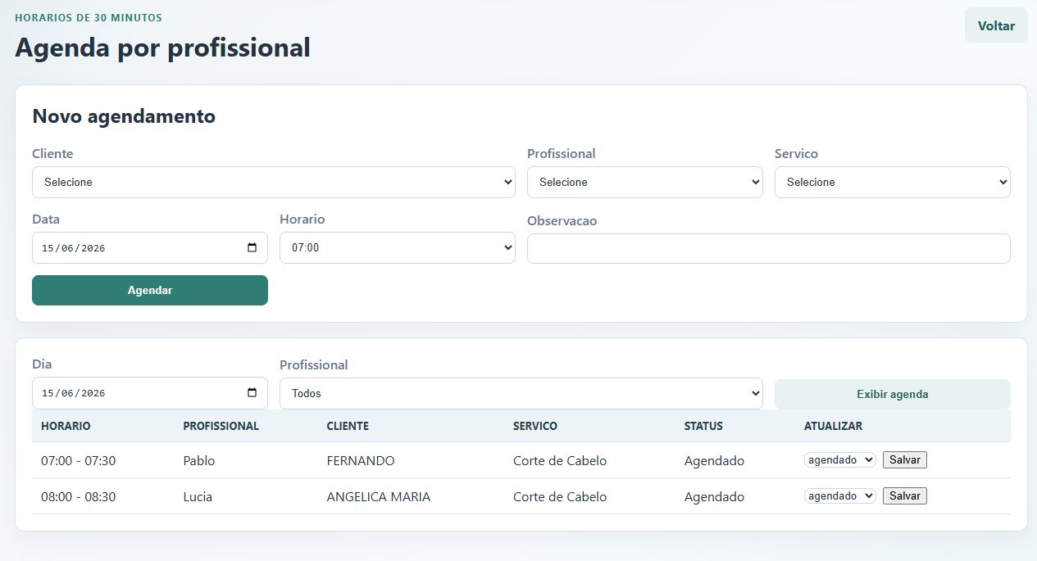Screen dimensions: 1037x561
Task: Click Corte de Cabelo in Lucia's row
Action: pyautogui.click(x=560, y=496)
